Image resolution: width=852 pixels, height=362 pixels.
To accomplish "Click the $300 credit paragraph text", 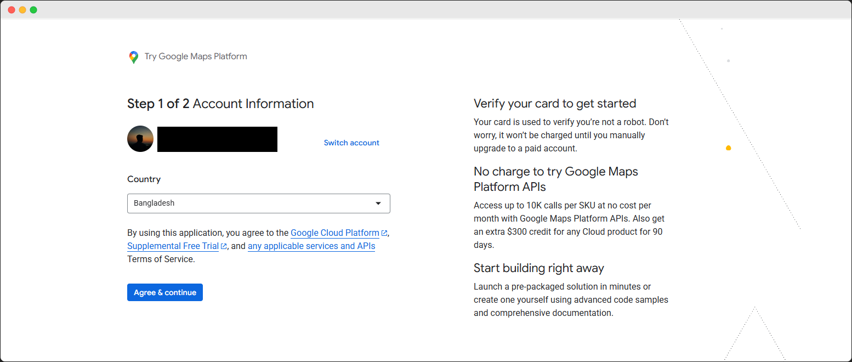I will 569,225.
